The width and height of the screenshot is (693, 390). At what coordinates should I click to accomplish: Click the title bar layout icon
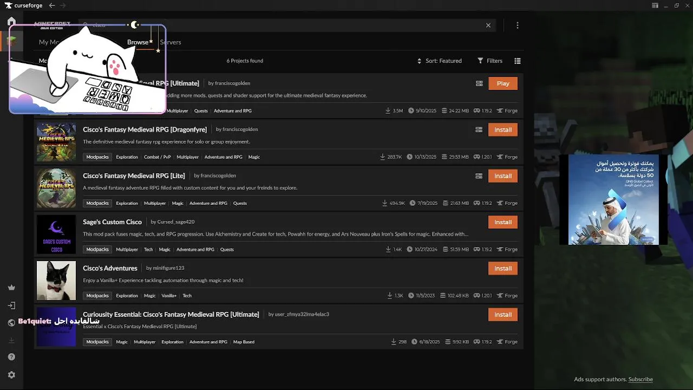tap(655, 5)
